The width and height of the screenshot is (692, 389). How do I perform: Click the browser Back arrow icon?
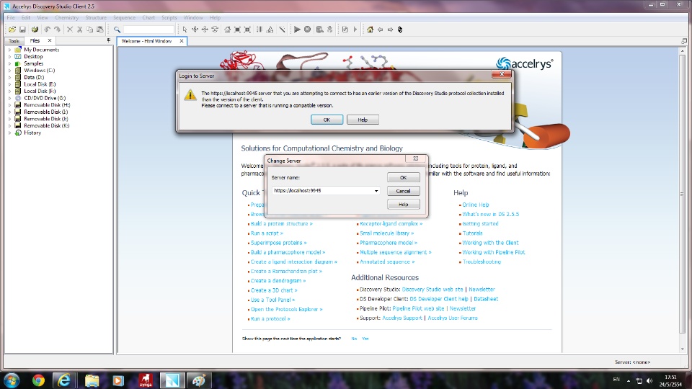tap(380, 30)
